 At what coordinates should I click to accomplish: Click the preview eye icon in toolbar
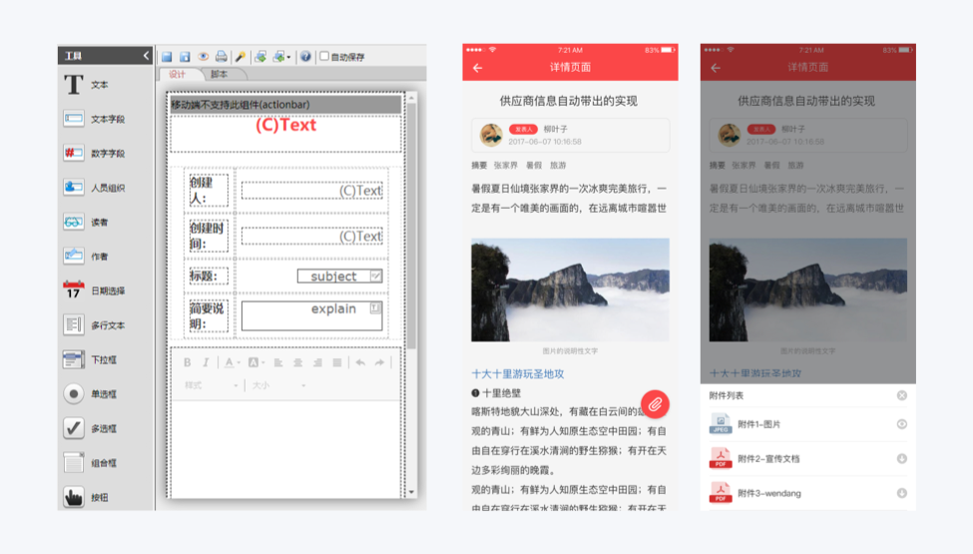pyautogui.click(x=204, y=57)
